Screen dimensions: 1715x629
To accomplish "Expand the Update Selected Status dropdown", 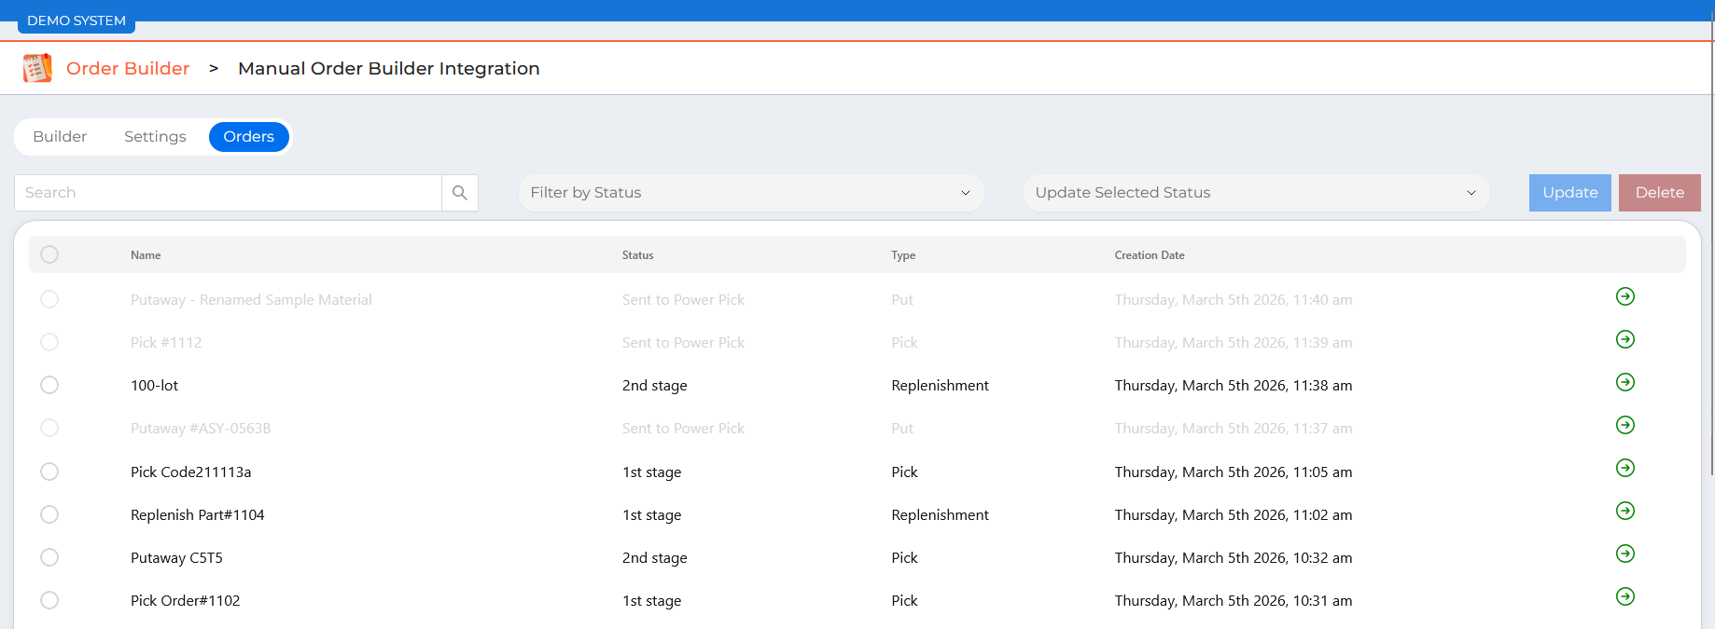I will (1255, 193).
